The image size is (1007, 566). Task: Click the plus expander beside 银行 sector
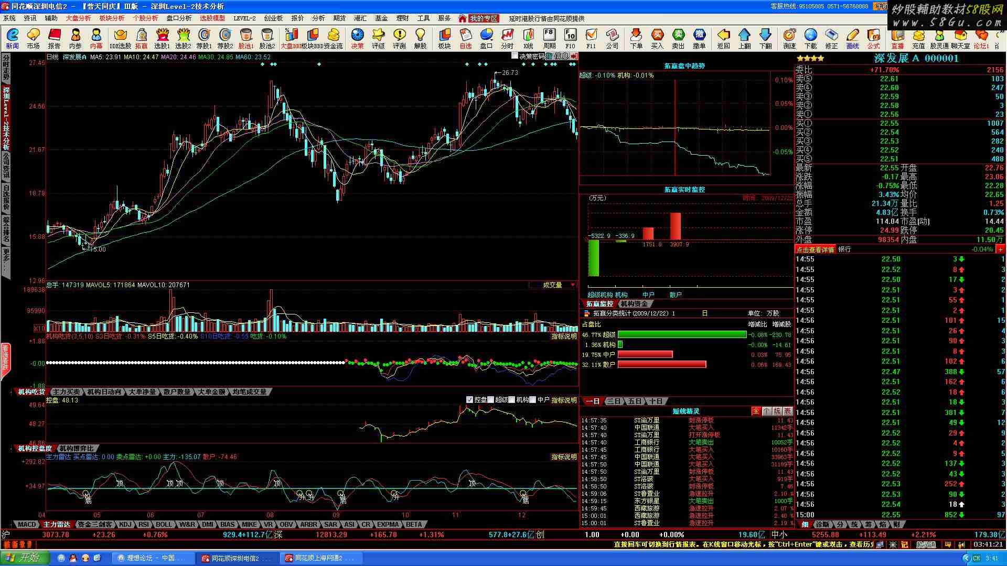pyautogui.click(x=1000, y=249)
